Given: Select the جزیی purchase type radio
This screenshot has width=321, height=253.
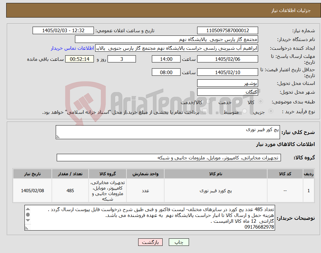Looking at the screenshot, I should pyautogui.click(x=270, y=111).
